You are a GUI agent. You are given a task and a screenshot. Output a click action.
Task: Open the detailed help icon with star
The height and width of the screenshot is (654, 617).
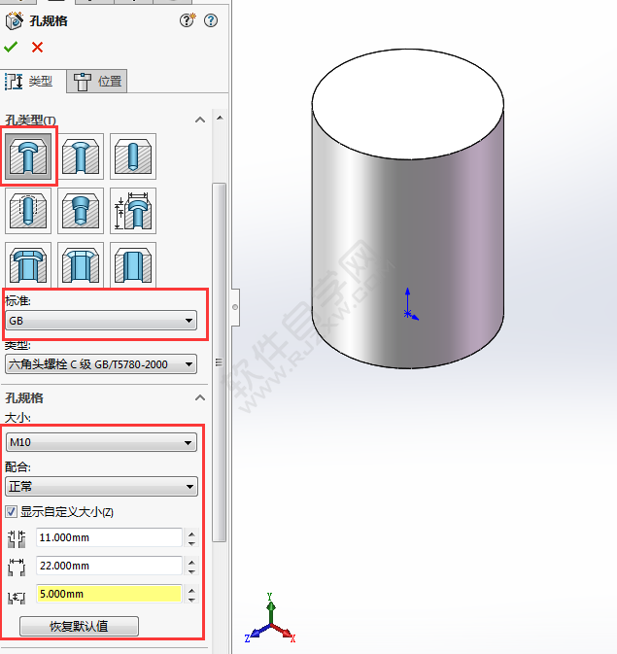coord(188,20)
